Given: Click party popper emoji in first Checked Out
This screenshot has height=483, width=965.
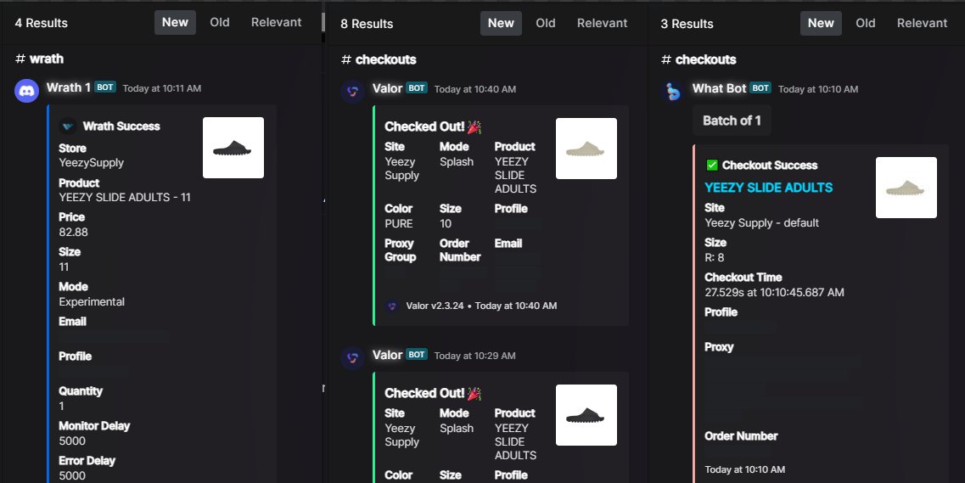Looking at the screenshot, I should tap(474, 126).
